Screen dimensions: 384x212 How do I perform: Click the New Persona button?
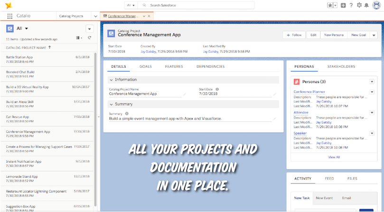click(x=334, y=35)
